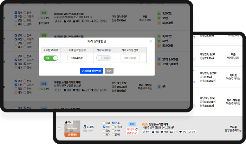Check 미등기 in 부평동 row
Image resolution: width=246 pixels, height=144 pixels.
click(25, 85)
